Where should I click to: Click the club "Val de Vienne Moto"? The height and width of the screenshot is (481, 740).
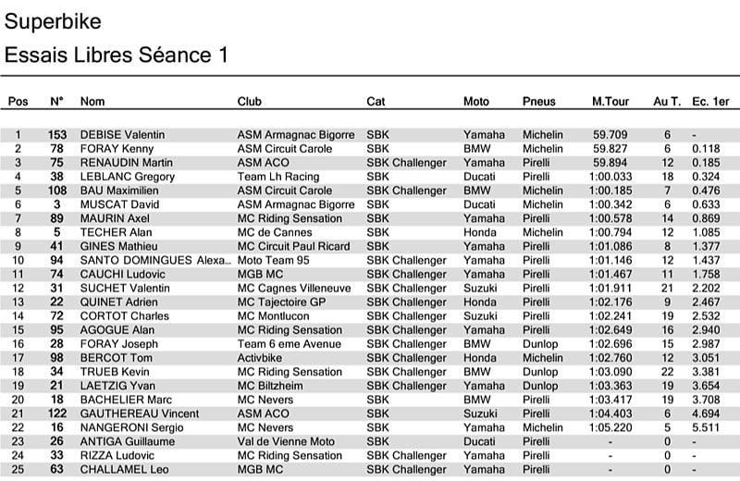point(286,441)
